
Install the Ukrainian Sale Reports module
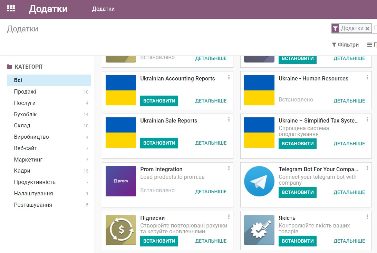click(x=159, y=143)
